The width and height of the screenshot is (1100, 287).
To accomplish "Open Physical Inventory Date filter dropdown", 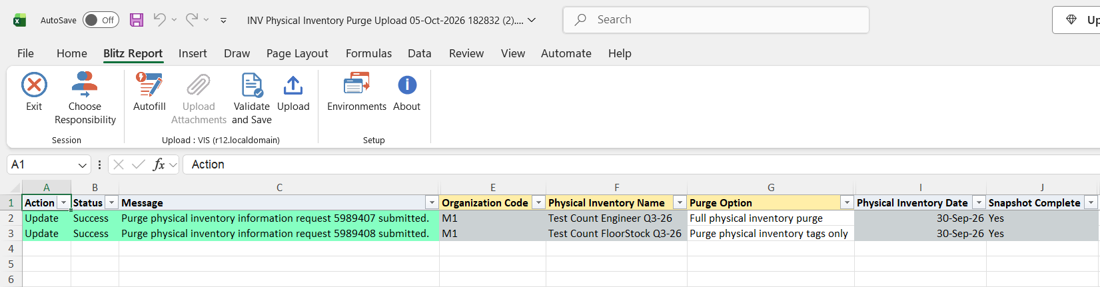I will (979, 203).
